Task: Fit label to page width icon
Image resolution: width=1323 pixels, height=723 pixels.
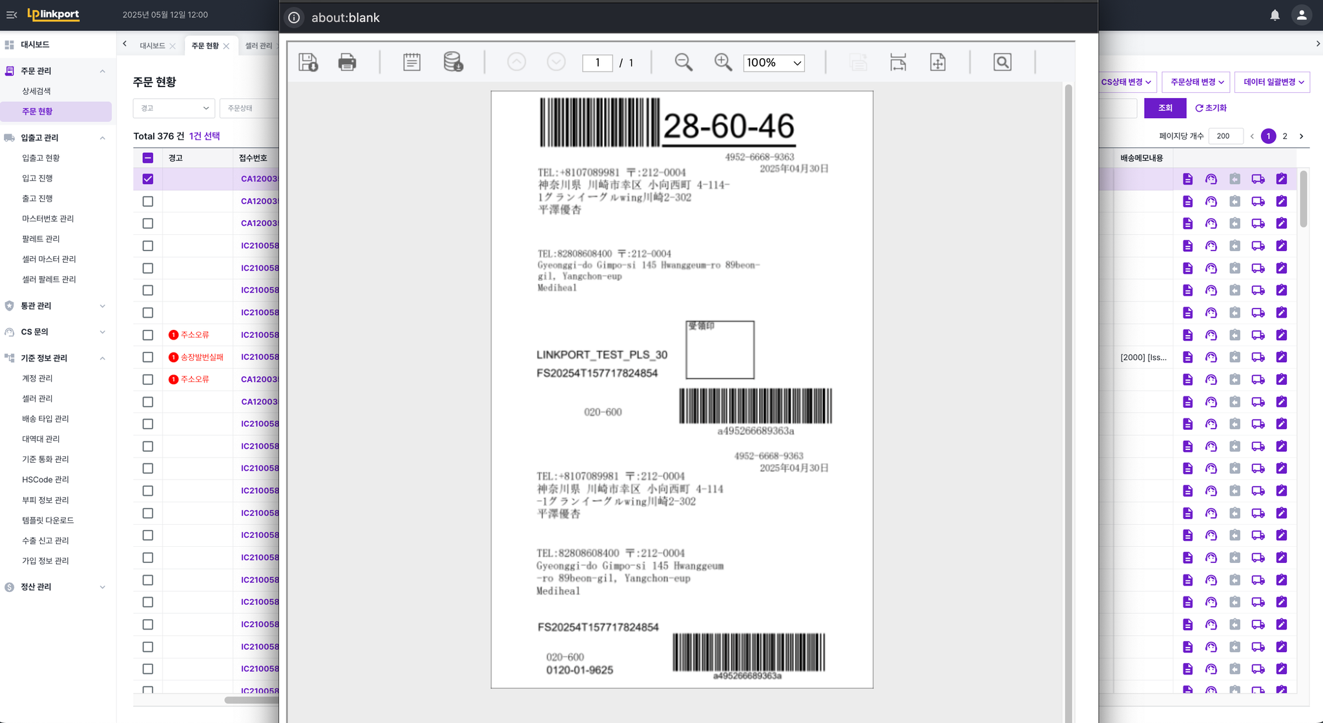Action: tap(898, 62)
